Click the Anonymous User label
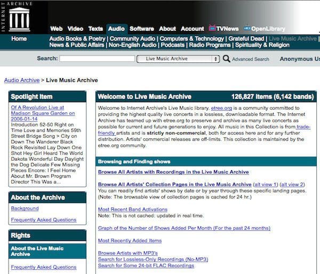The height and width of the screenshot is (274, 320). coord(300,59)
